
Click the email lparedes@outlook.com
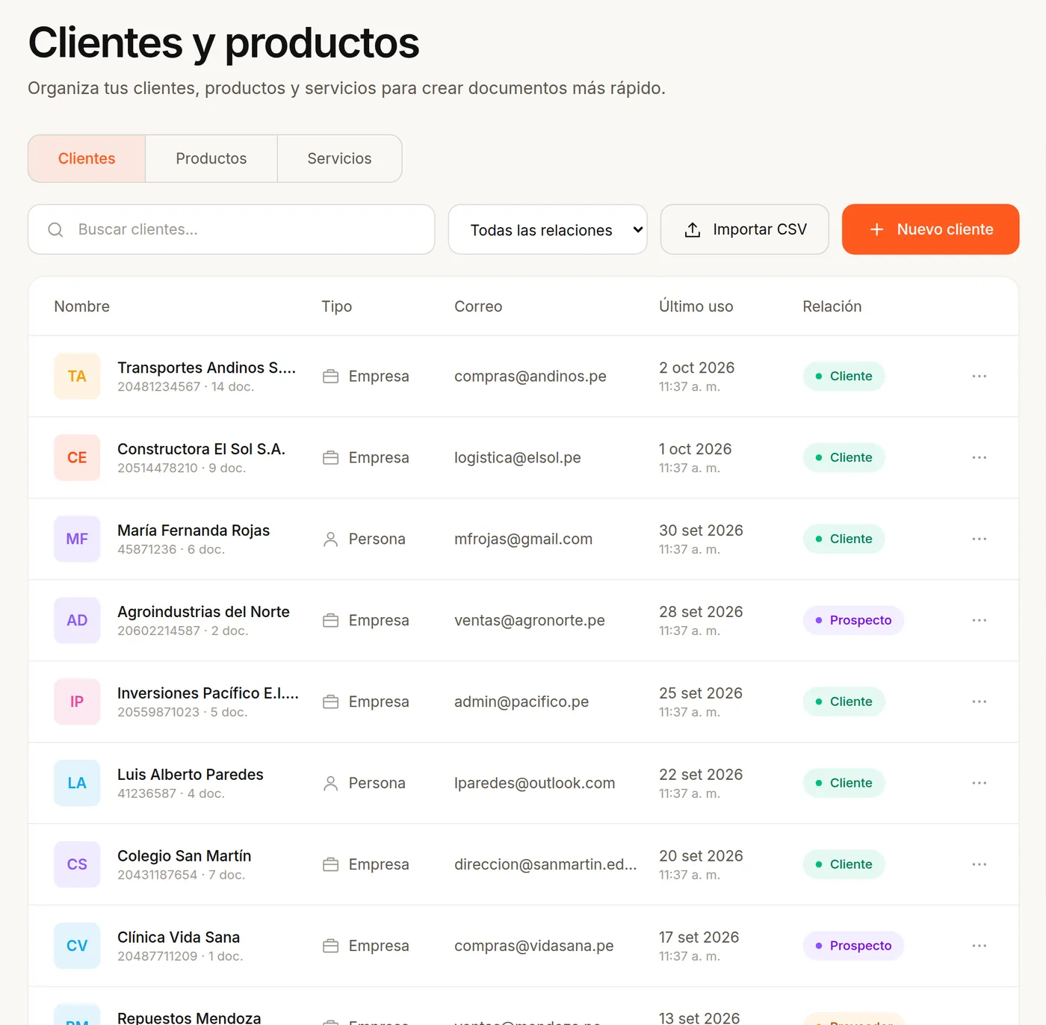click(535, 784)
